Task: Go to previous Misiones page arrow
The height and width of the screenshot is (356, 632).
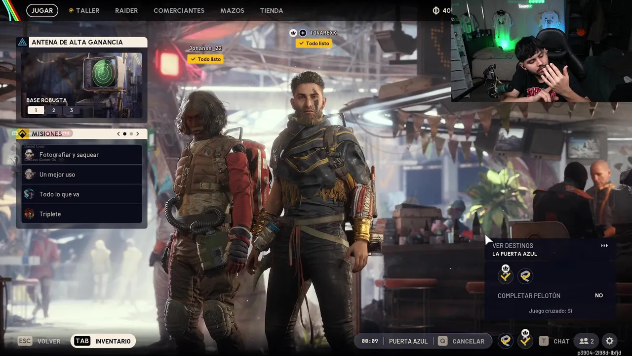Action: click(x=118, y=134)
